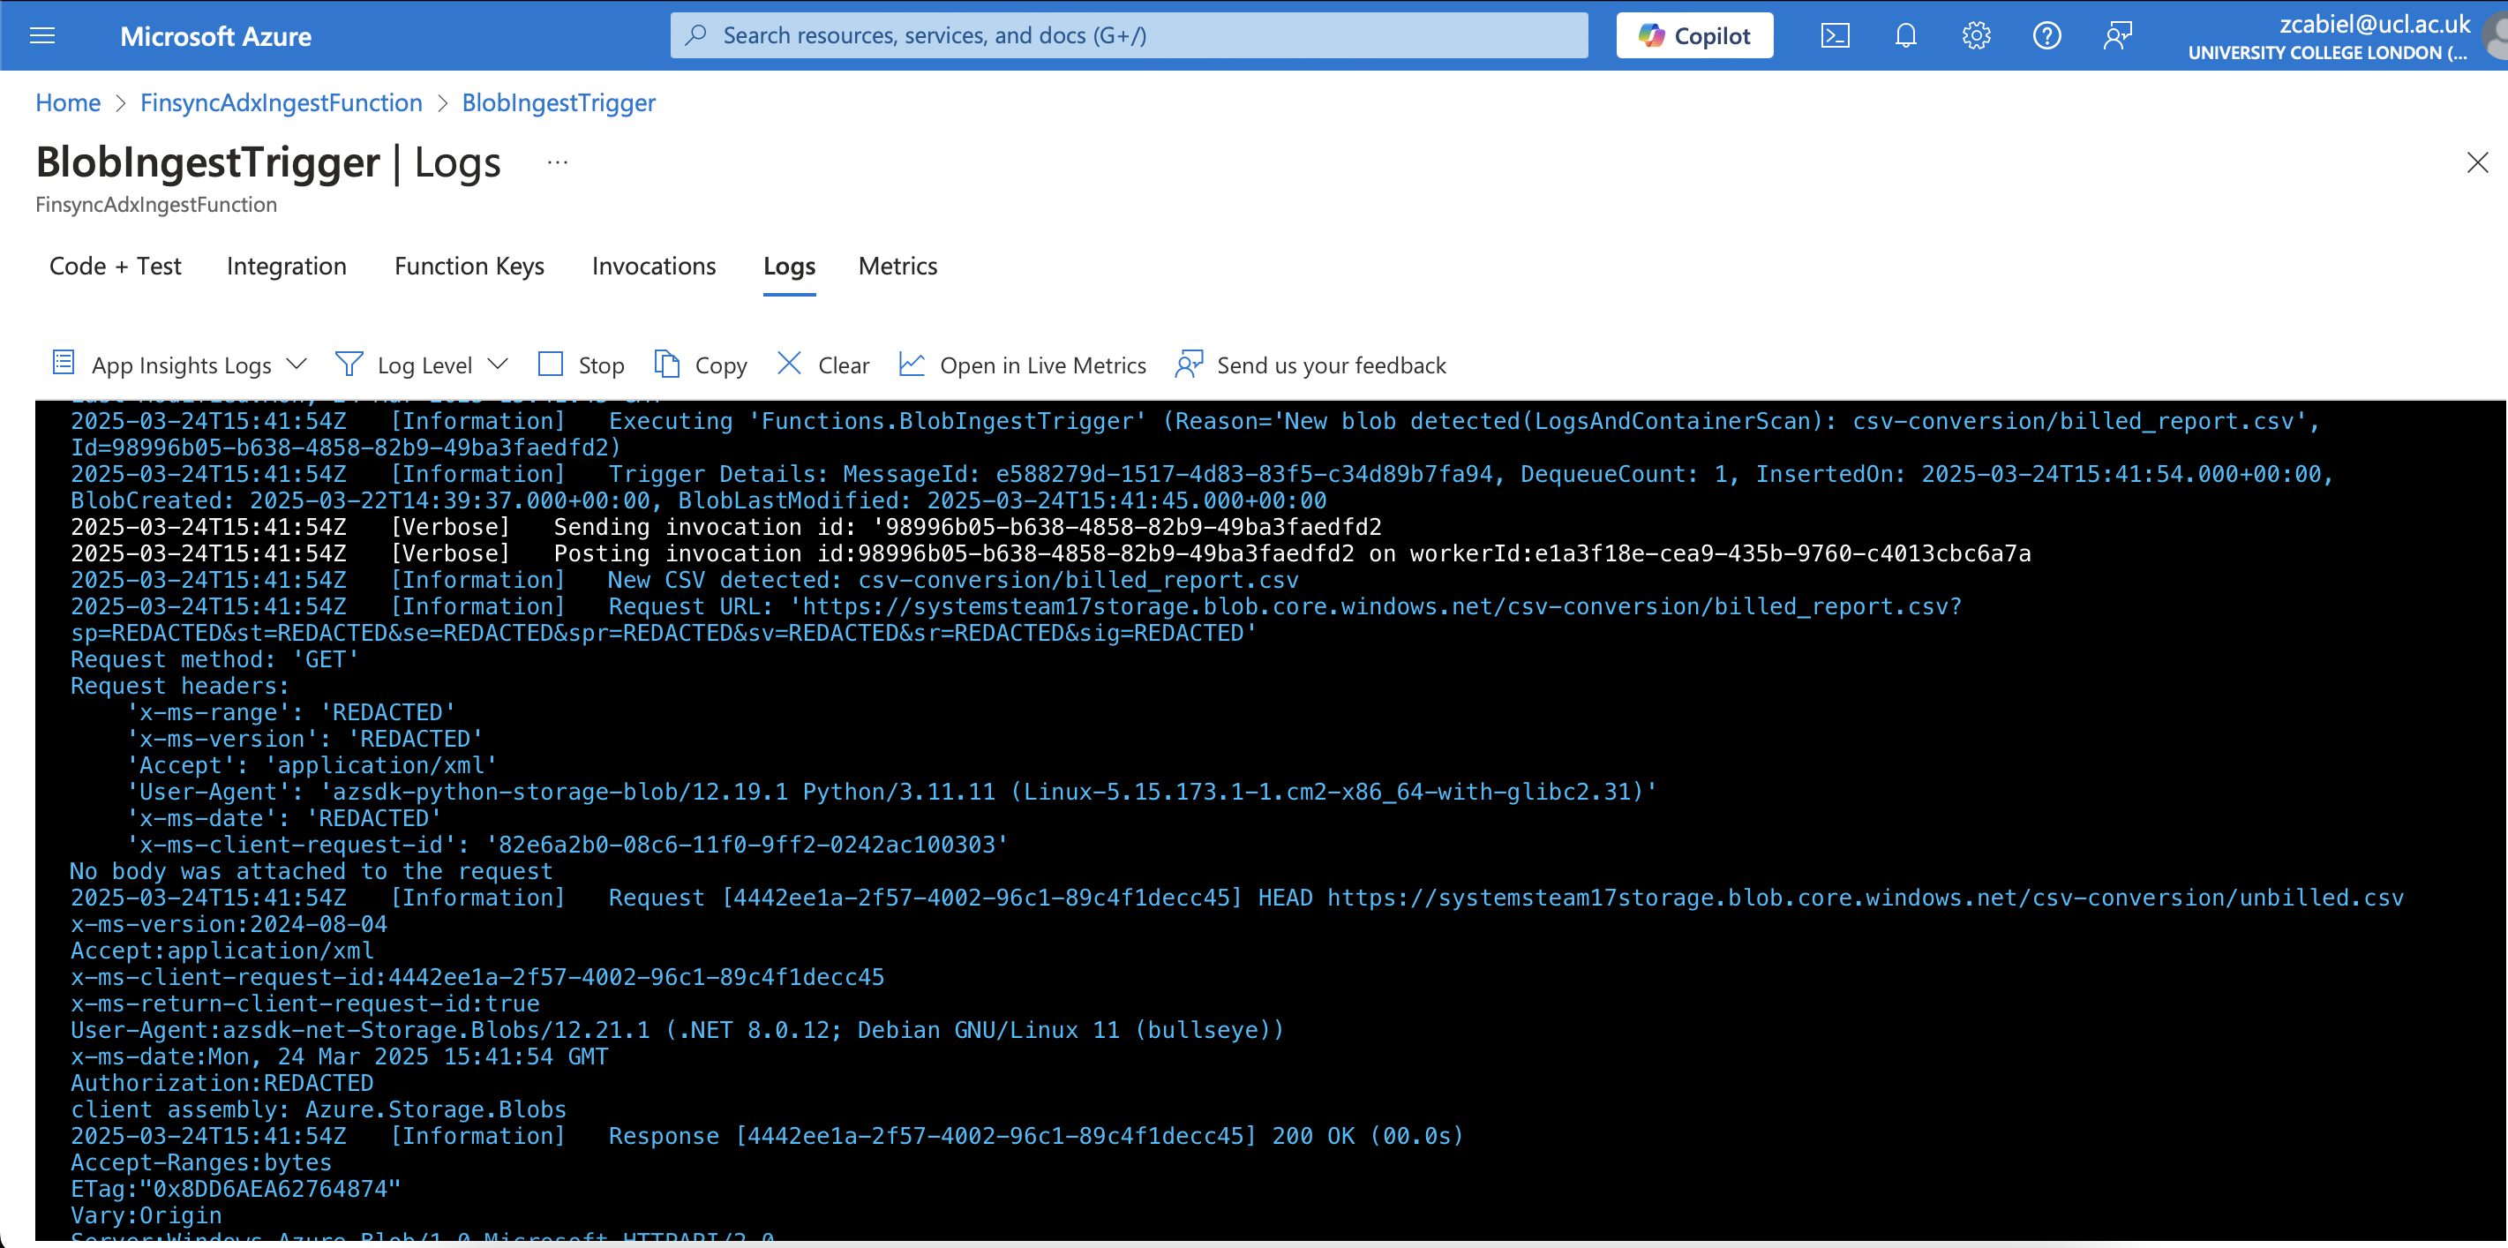Open the Invocations tab
The image size is (2508, 1248).
click(x=653, y=266)
